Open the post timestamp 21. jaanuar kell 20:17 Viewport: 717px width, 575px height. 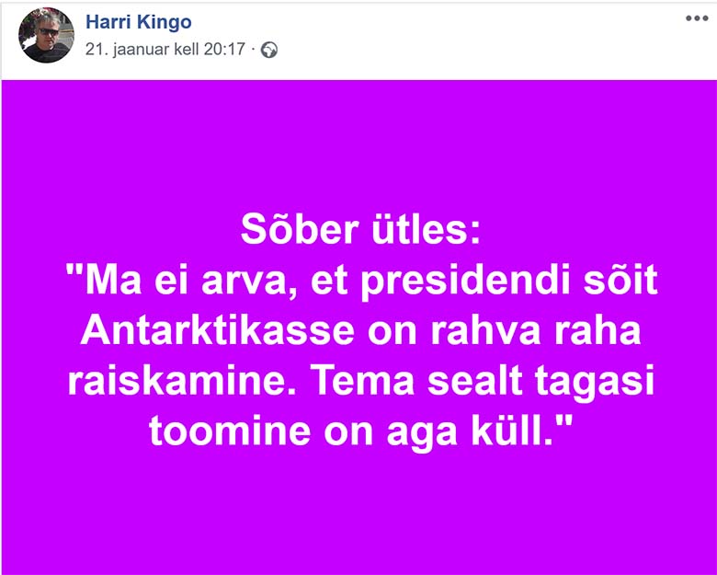click(165, 49)
